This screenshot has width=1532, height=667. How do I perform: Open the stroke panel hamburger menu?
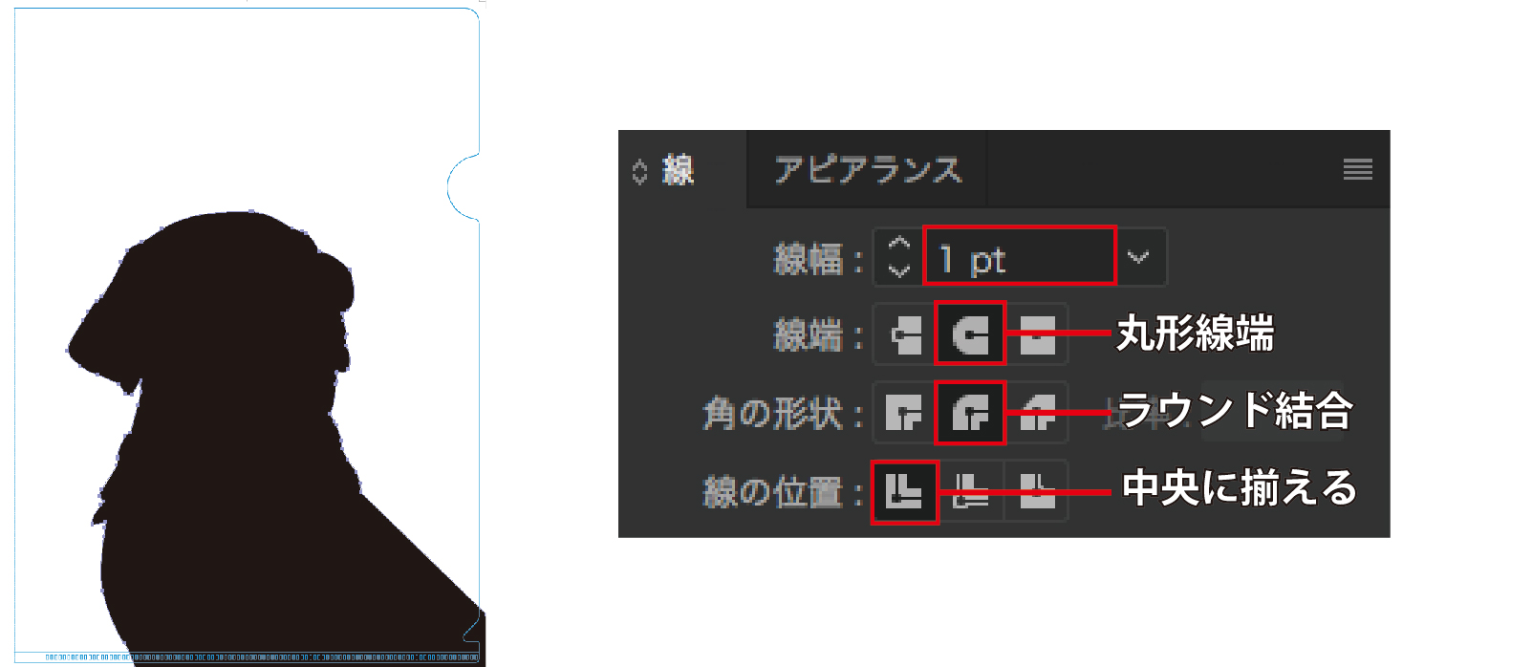click(1357, 170)
